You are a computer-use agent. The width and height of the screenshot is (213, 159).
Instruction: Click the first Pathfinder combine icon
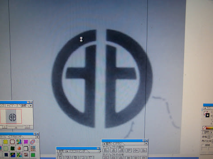(x=60, y=158)
